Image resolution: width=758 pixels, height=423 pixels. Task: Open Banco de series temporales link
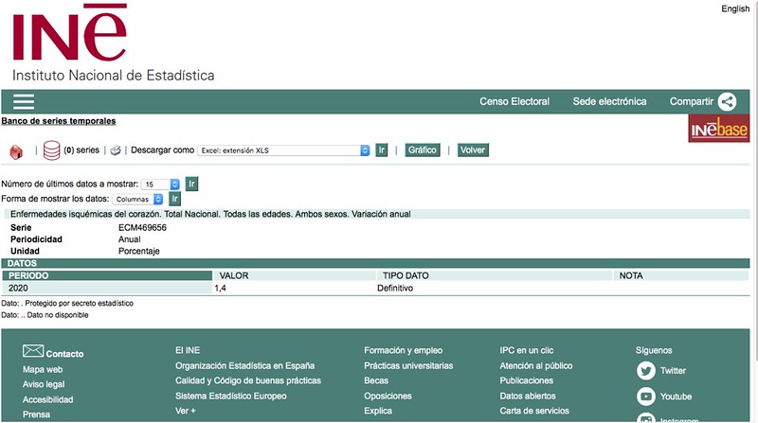[x=59, y=121]
